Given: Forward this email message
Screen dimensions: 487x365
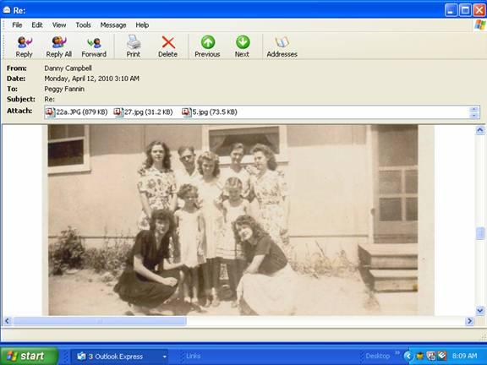Looking at the screenshot, I should (x=94, y=46).
